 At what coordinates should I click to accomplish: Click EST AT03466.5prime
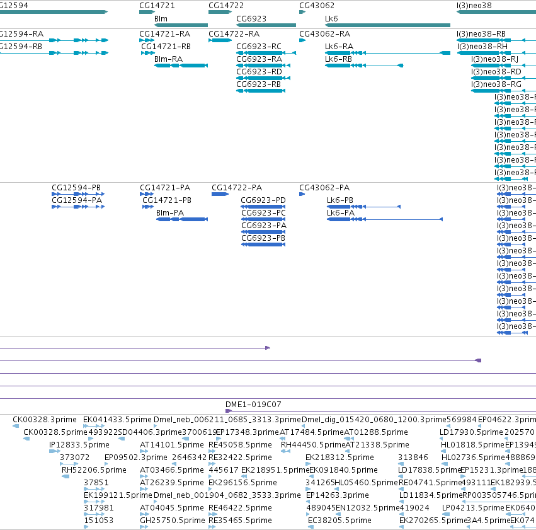click(172, 470)
